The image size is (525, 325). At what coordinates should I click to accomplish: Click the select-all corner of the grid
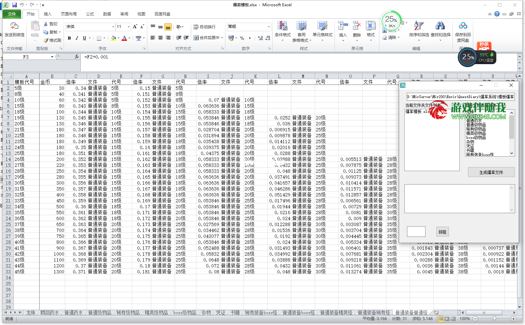pos(8,76)
